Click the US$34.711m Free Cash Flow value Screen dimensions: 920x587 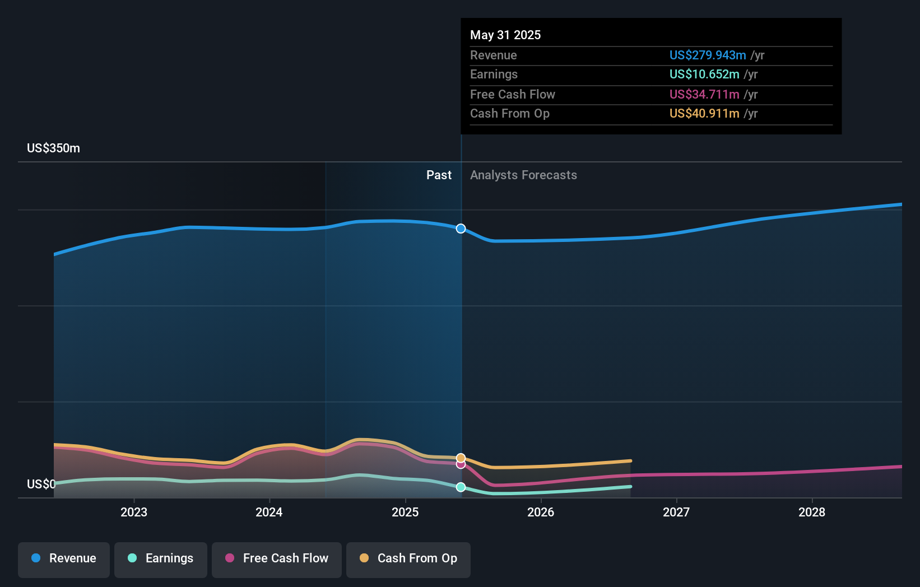(703, 95)
